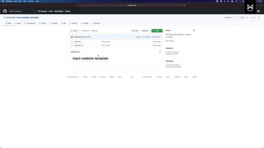
Task: Click footer Pricing link
Action: [x=159, y=77]
